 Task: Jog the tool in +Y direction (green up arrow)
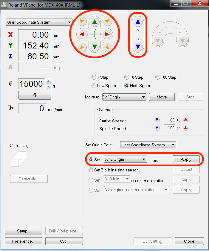[95, 22]
